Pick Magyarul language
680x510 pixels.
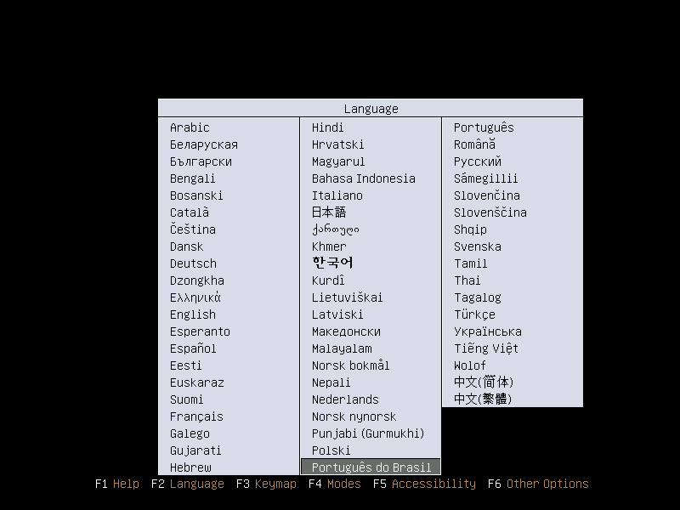338,161
